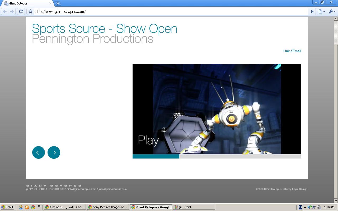Click the page scrollbar down arrow

(336, 201)
